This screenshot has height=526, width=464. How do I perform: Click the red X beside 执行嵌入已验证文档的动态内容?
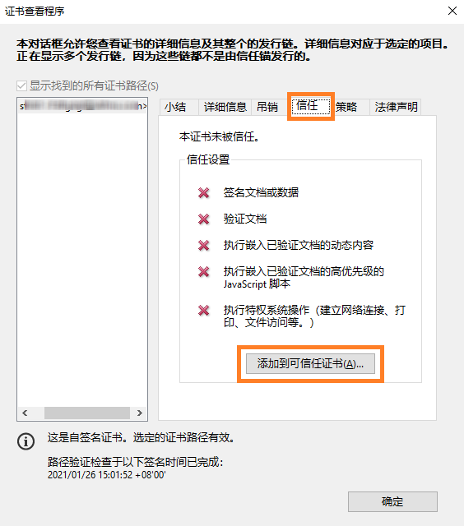[x=203, y=245]
